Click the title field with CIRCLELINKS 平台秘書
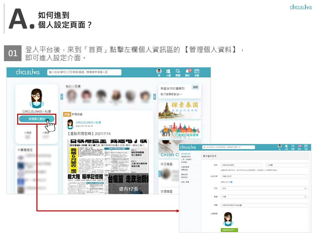Screen dimensions: 318x238 pyautogui.click(x=264, y=205)
